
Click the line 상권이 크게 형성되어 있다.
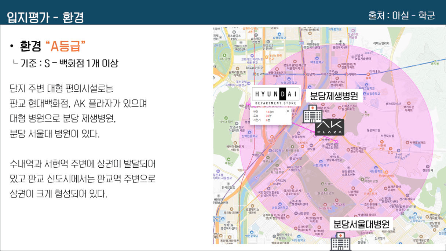59,193
